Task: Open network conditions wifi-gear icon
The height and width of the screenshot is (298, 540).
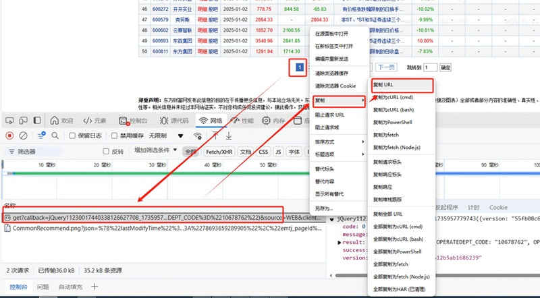Action: tap(198, 136)
